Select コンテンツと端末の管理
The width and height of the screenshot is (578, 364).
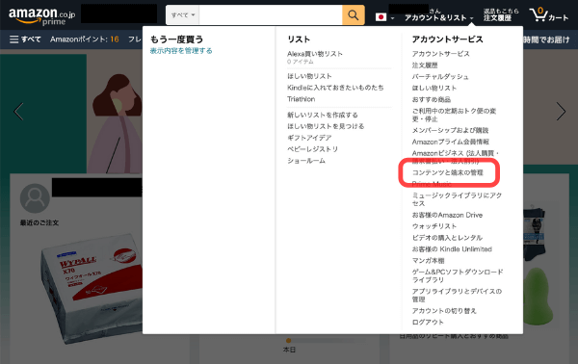click(448, 172)
